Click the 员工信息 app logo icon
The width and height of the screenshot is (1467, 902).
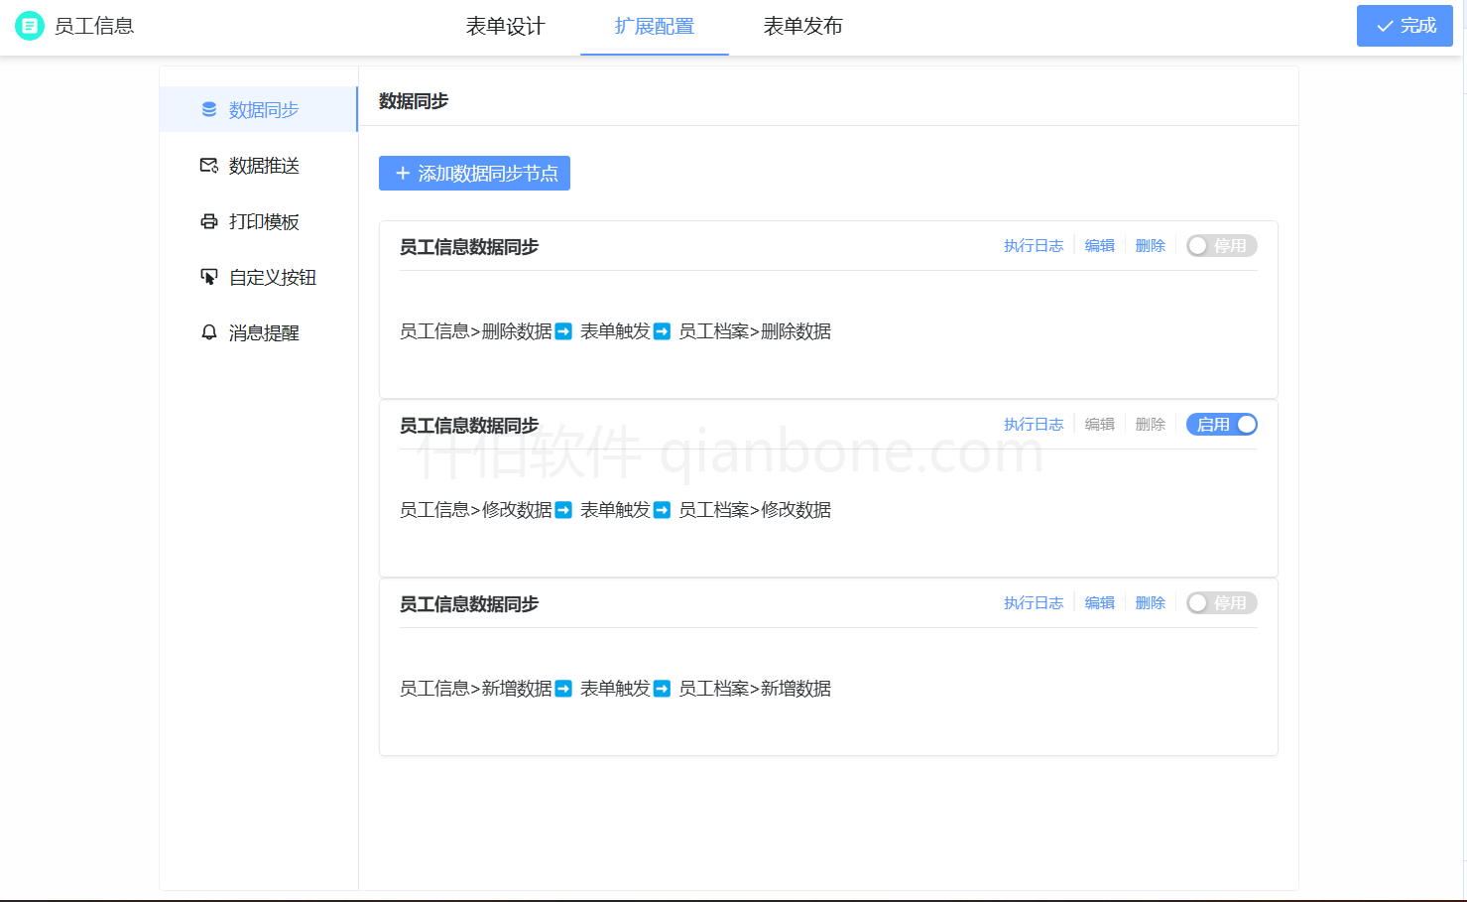(x=28, y=25)
